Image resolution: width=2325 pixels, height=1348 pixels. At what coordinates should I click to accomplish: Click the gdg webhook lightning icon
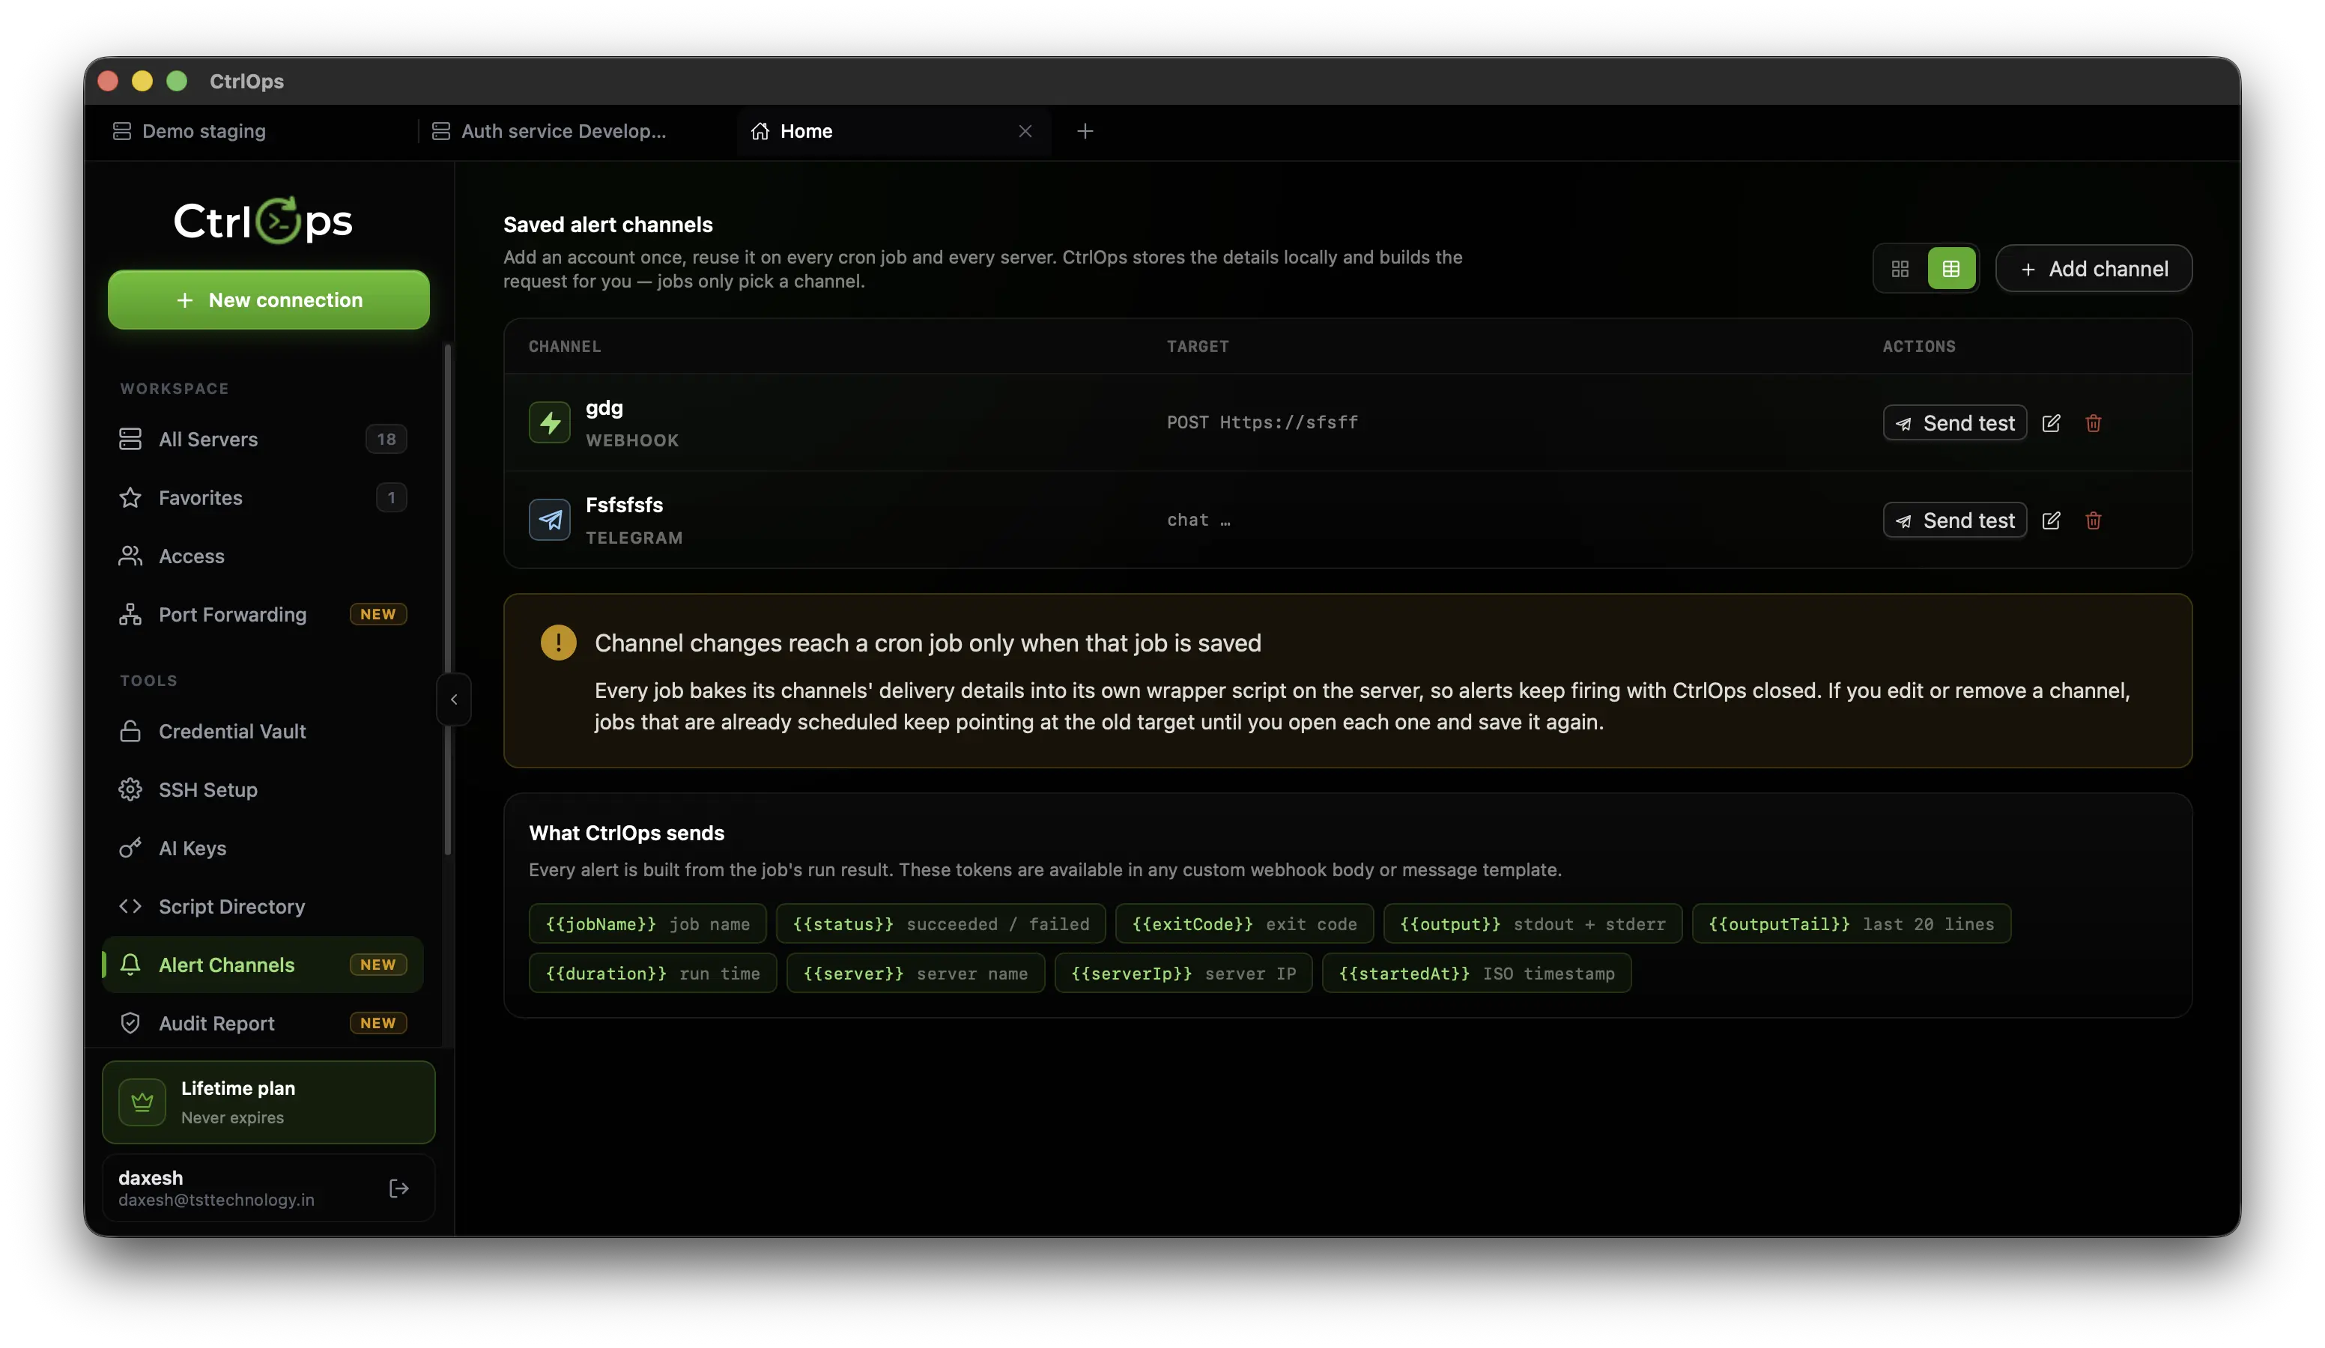[x=550, y=422]
